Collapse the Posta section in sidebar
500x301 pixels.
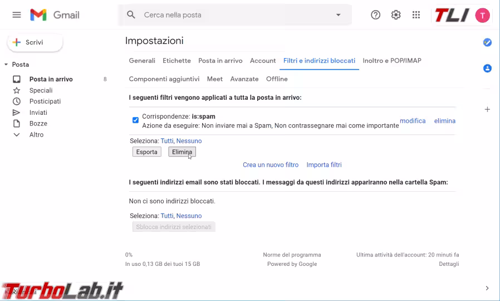click(6, 65)
